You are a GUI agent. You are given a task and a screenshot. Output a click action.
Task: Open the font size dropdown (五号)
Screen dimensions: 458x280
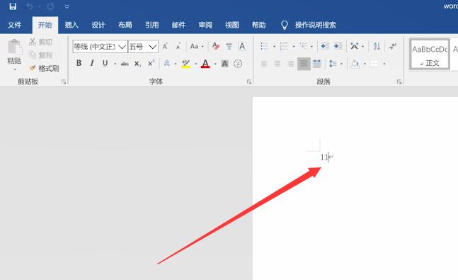click(x=152, y=47)
